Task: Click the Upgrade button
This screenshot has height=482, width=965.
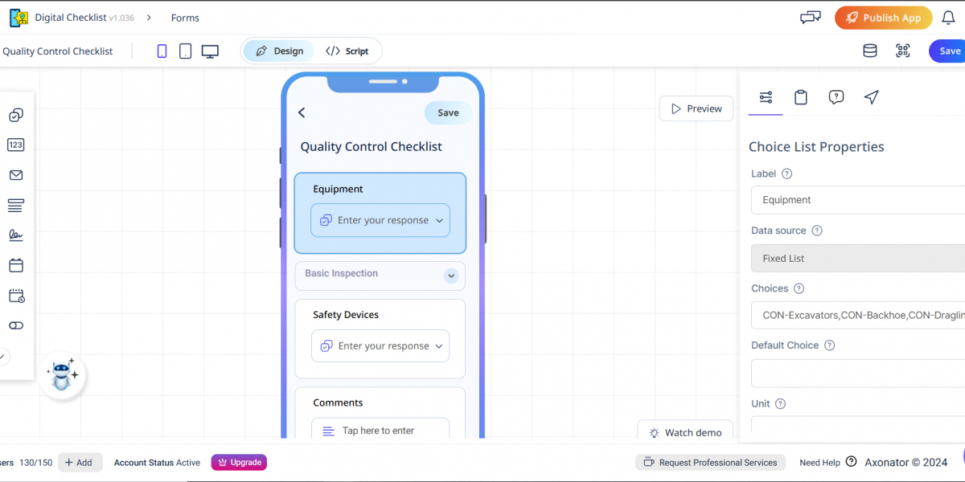Action: 239,463
